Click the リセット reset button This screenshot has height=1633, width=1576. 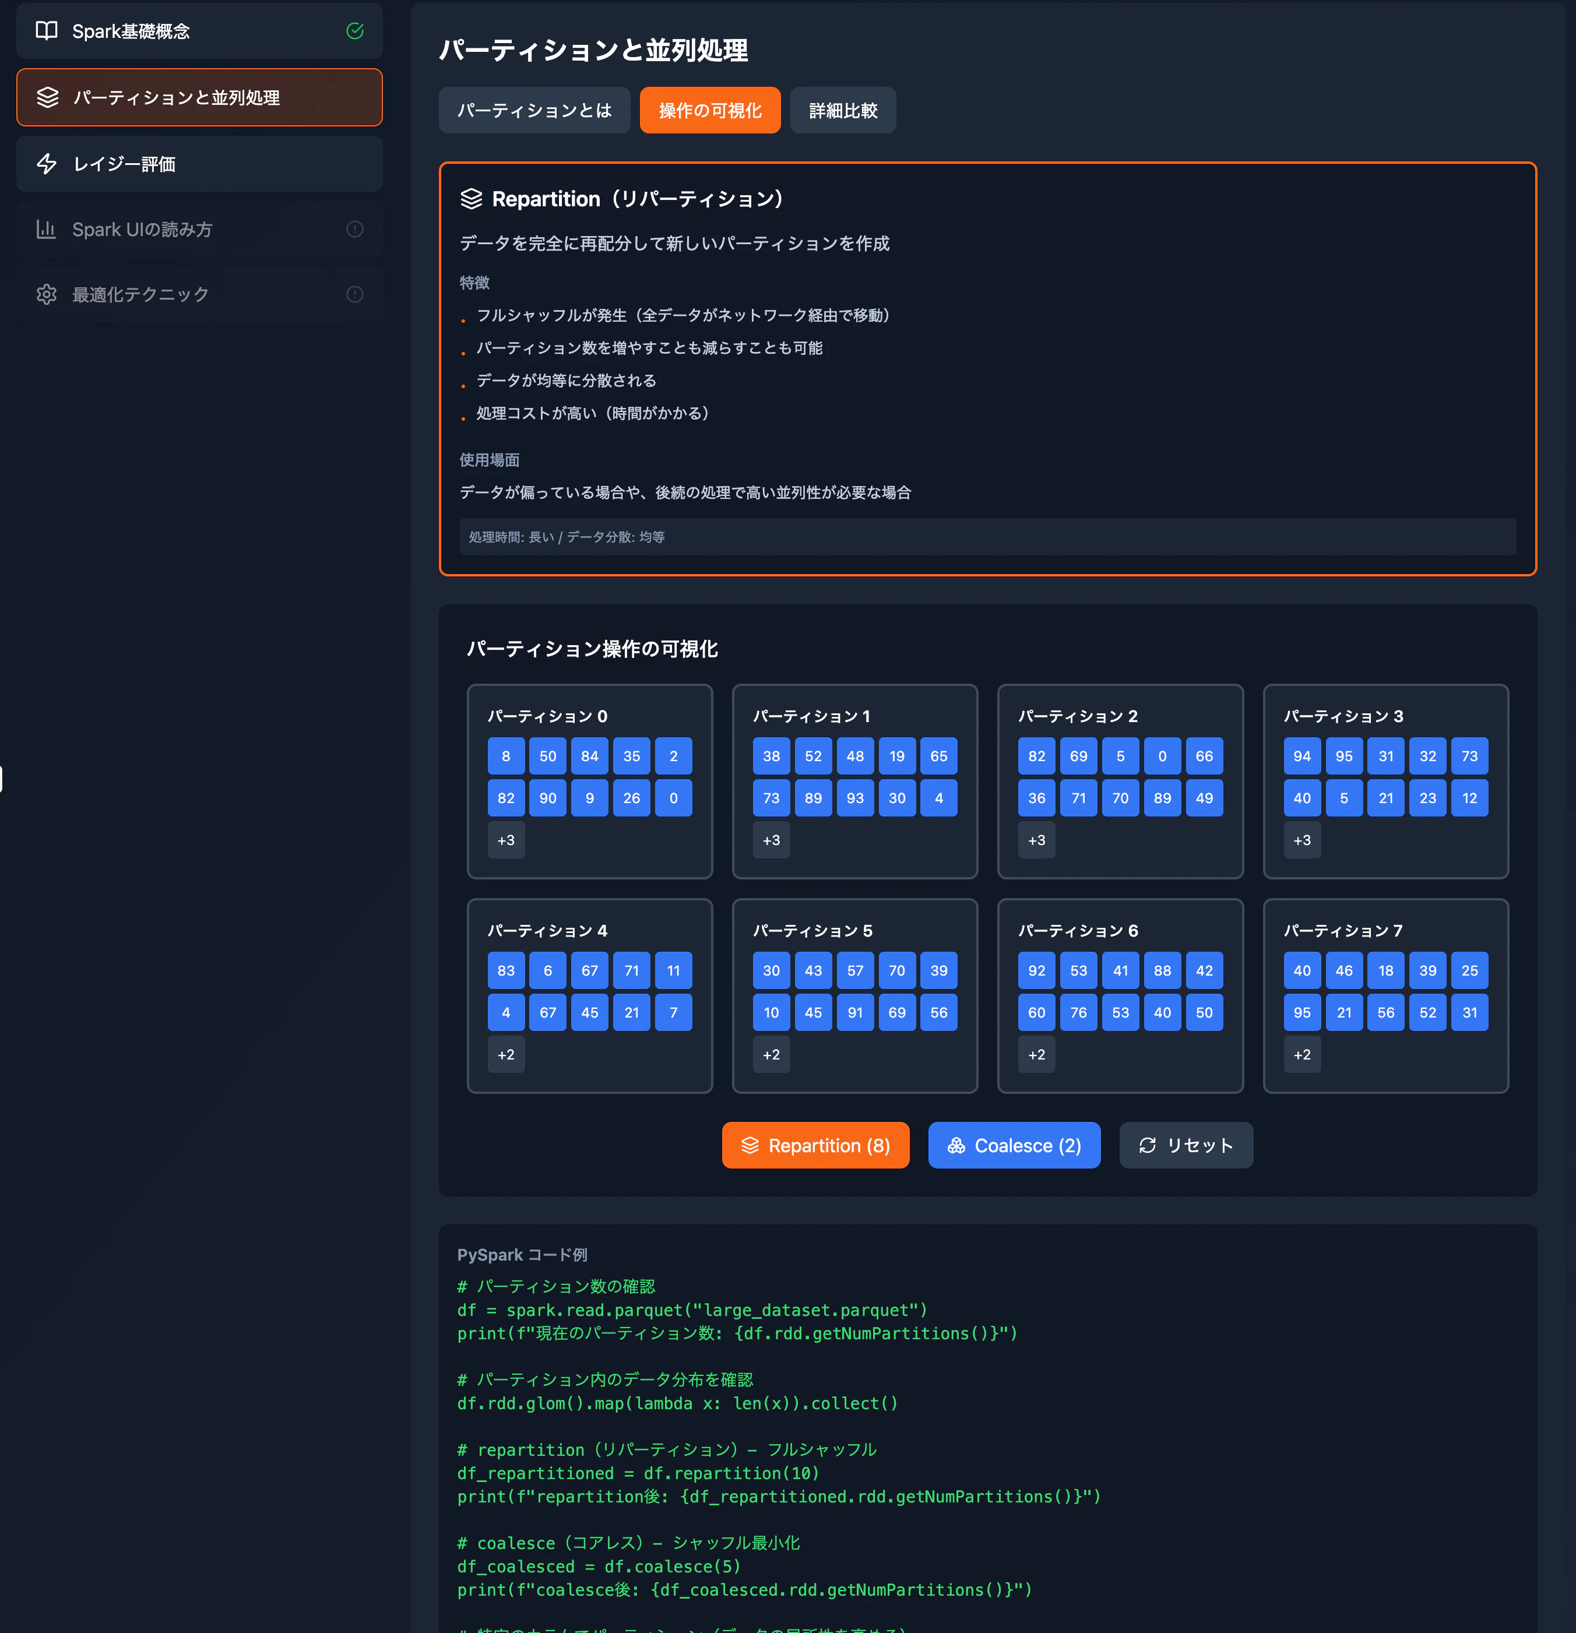click(1185, 1145)
